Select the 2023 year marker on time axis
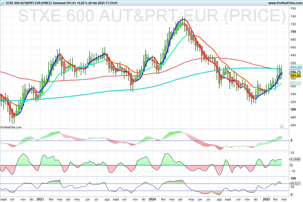Image resolution: width=303 pixels, height=202 pixels. 40,199
